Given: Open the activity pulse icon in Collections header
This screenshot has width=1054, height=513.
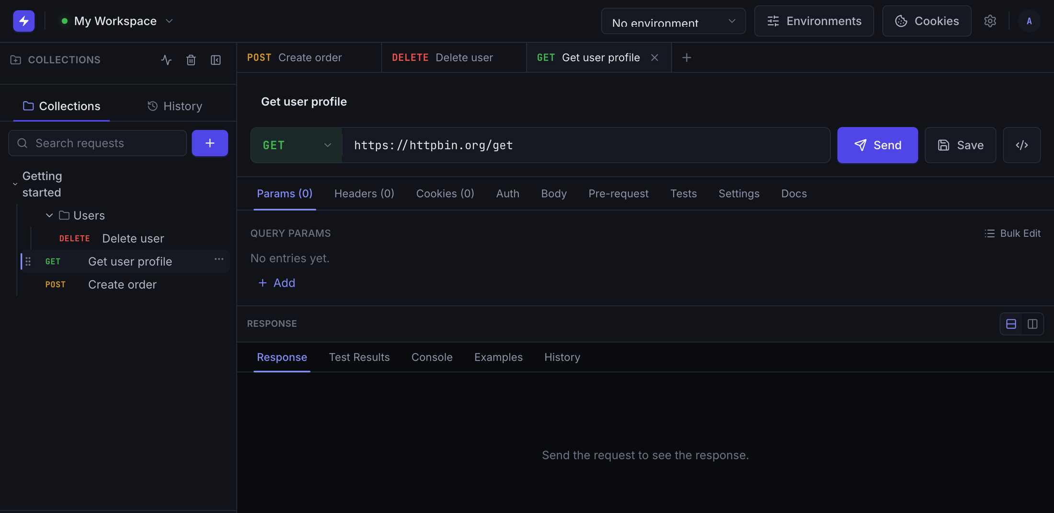Looking at the screenshot, I should coord(166,60).
